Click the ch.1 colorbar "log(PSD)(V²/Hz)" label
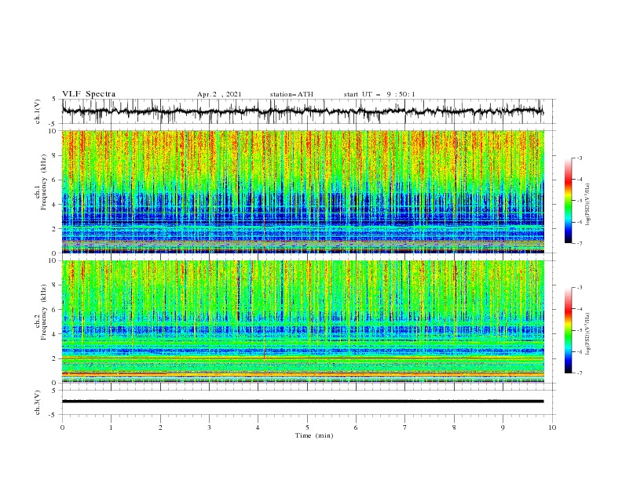 pos(588,205)
